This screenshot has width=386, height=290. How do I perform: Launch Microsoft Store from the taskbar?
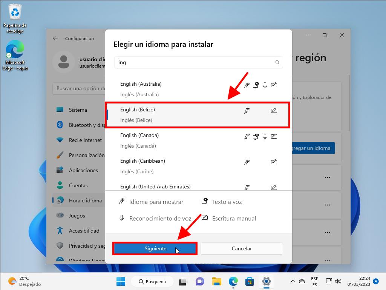coord(250,281)
